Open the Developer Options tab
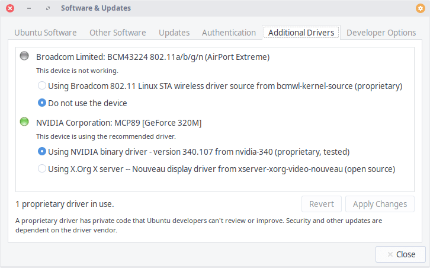This screenshot has width=430, height=268. pos(381,33)
